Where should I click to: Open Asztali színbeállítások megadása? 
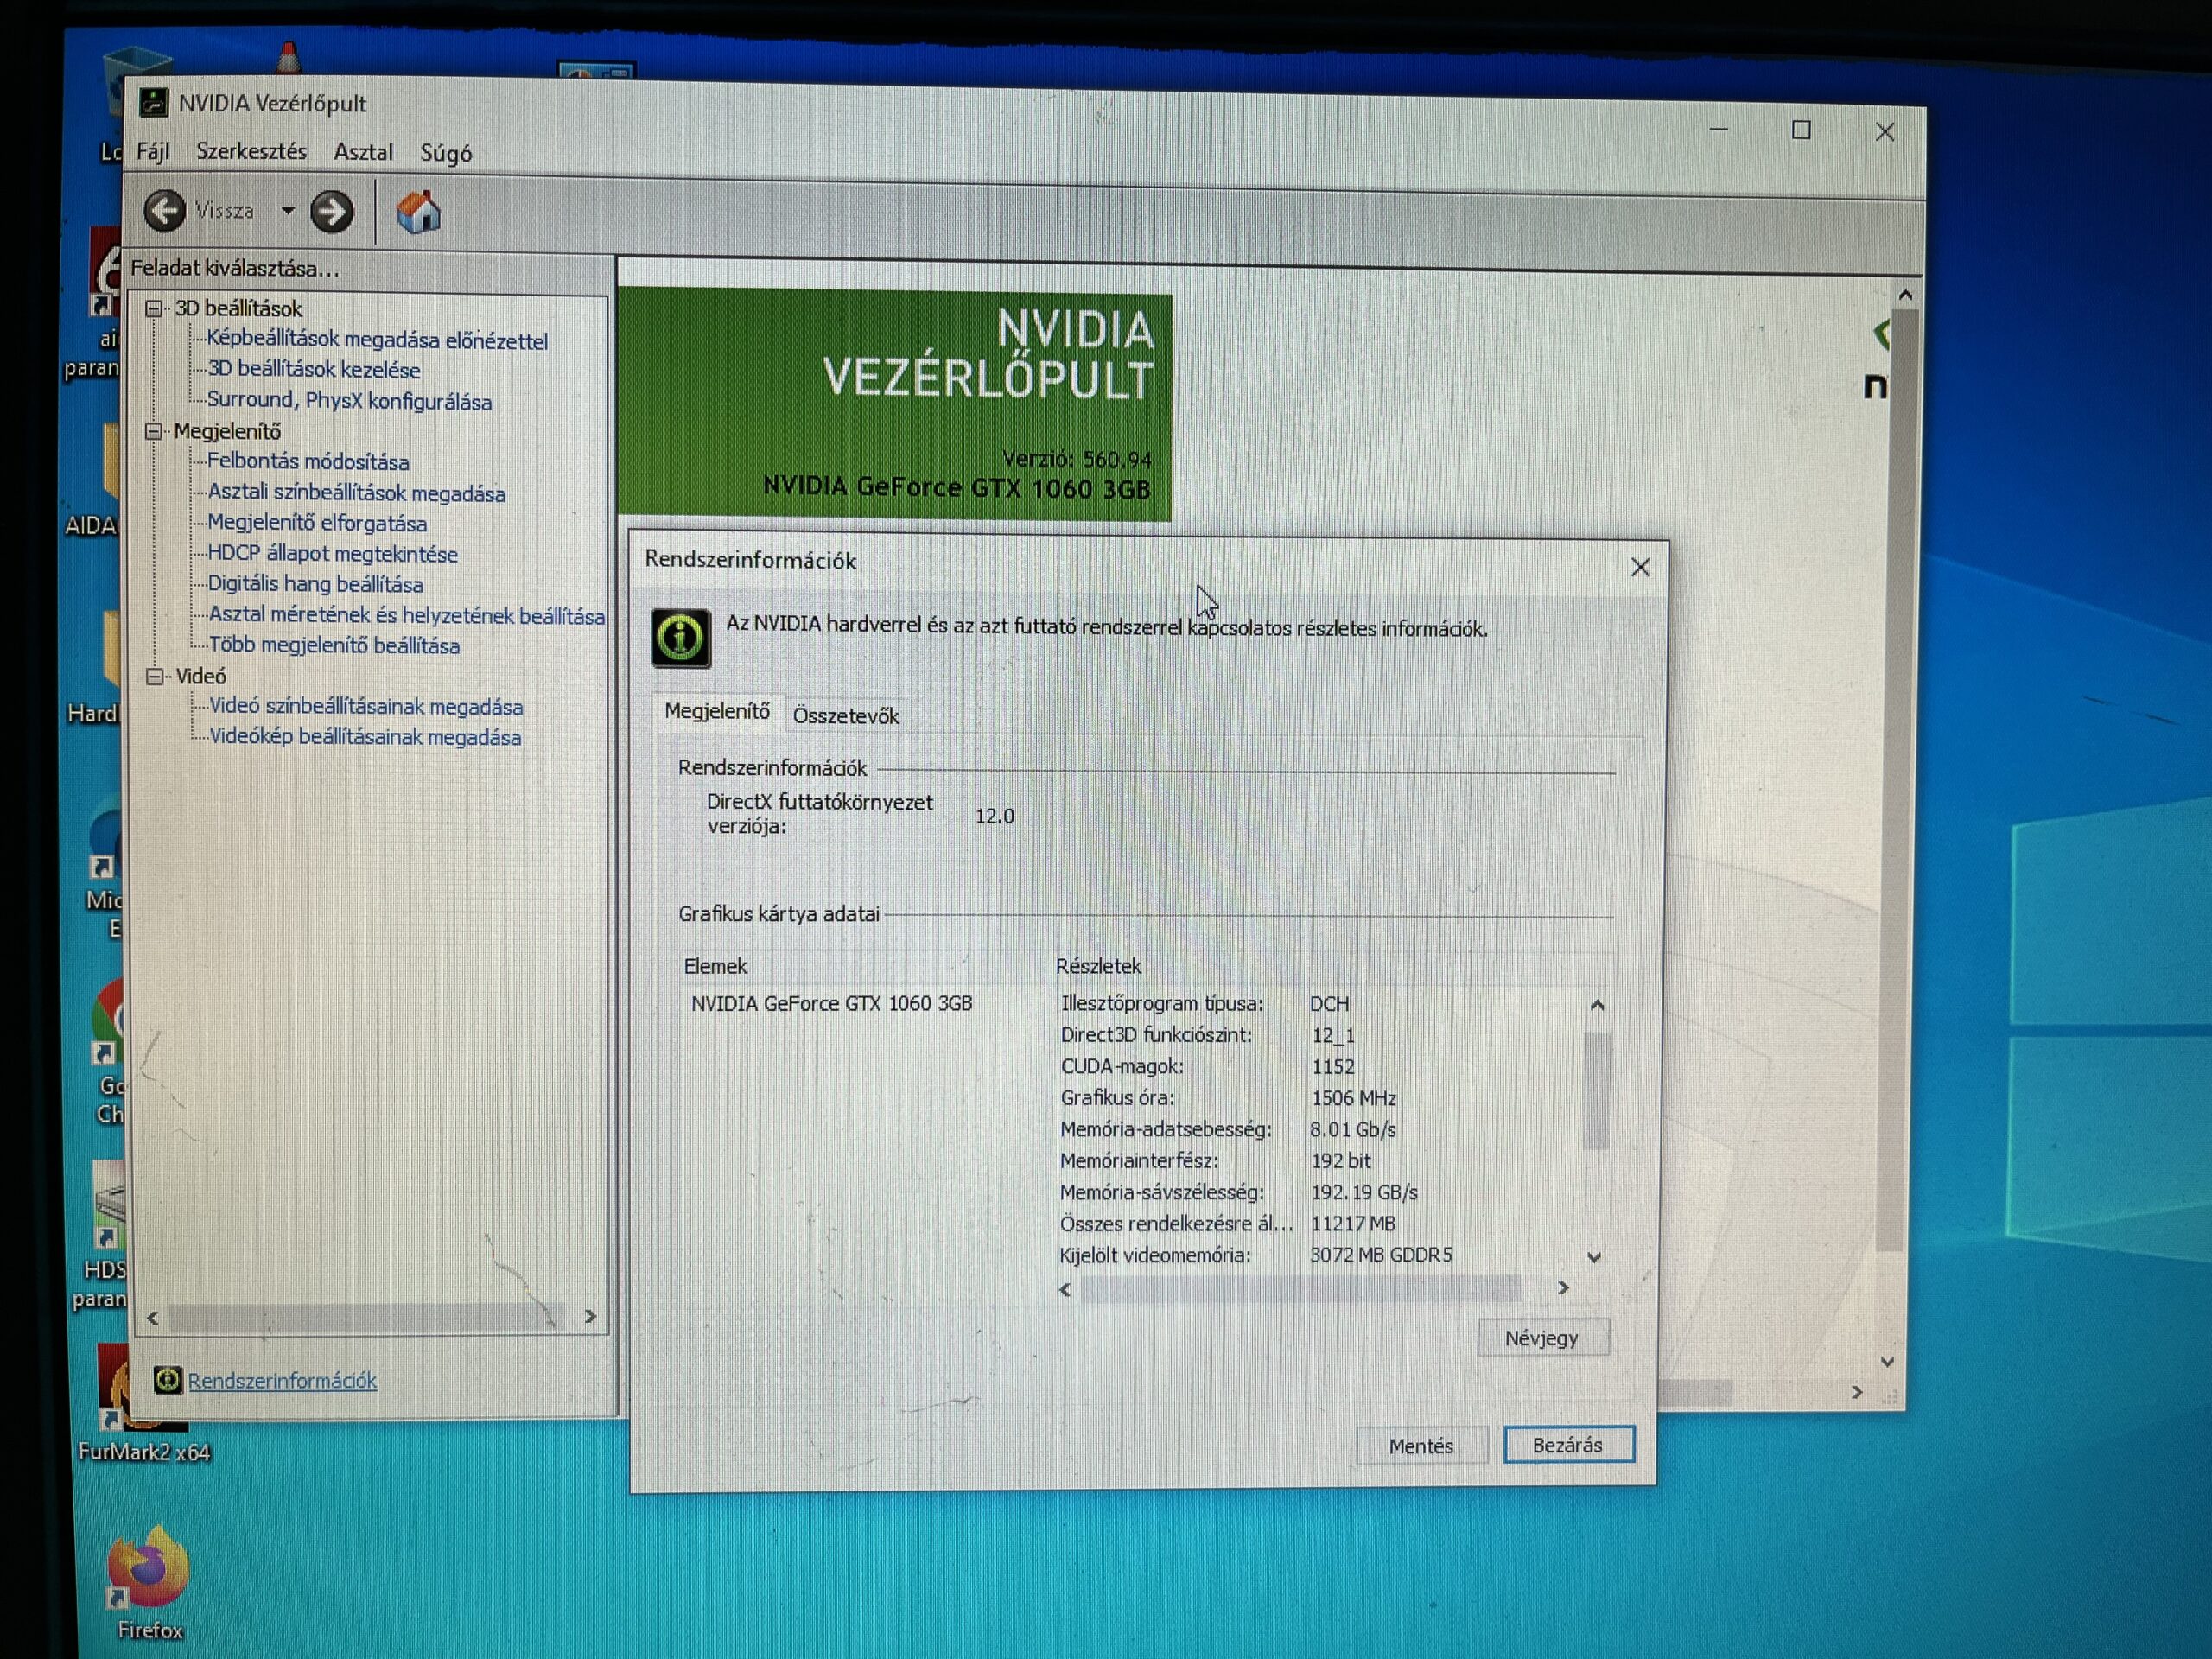point(356,493)
